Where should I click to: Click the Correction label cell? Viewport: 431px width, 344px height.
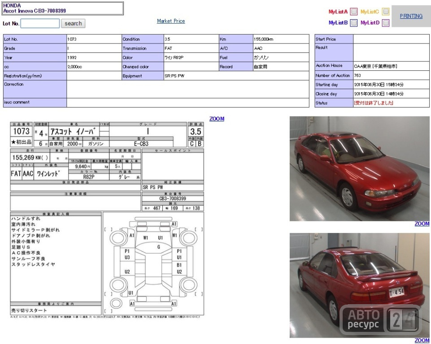pos(35,89)
